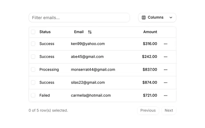Open row actions menu for abe45@gmail.com
Viewport: 205px width, 128px height.
[x=166, y=57]
